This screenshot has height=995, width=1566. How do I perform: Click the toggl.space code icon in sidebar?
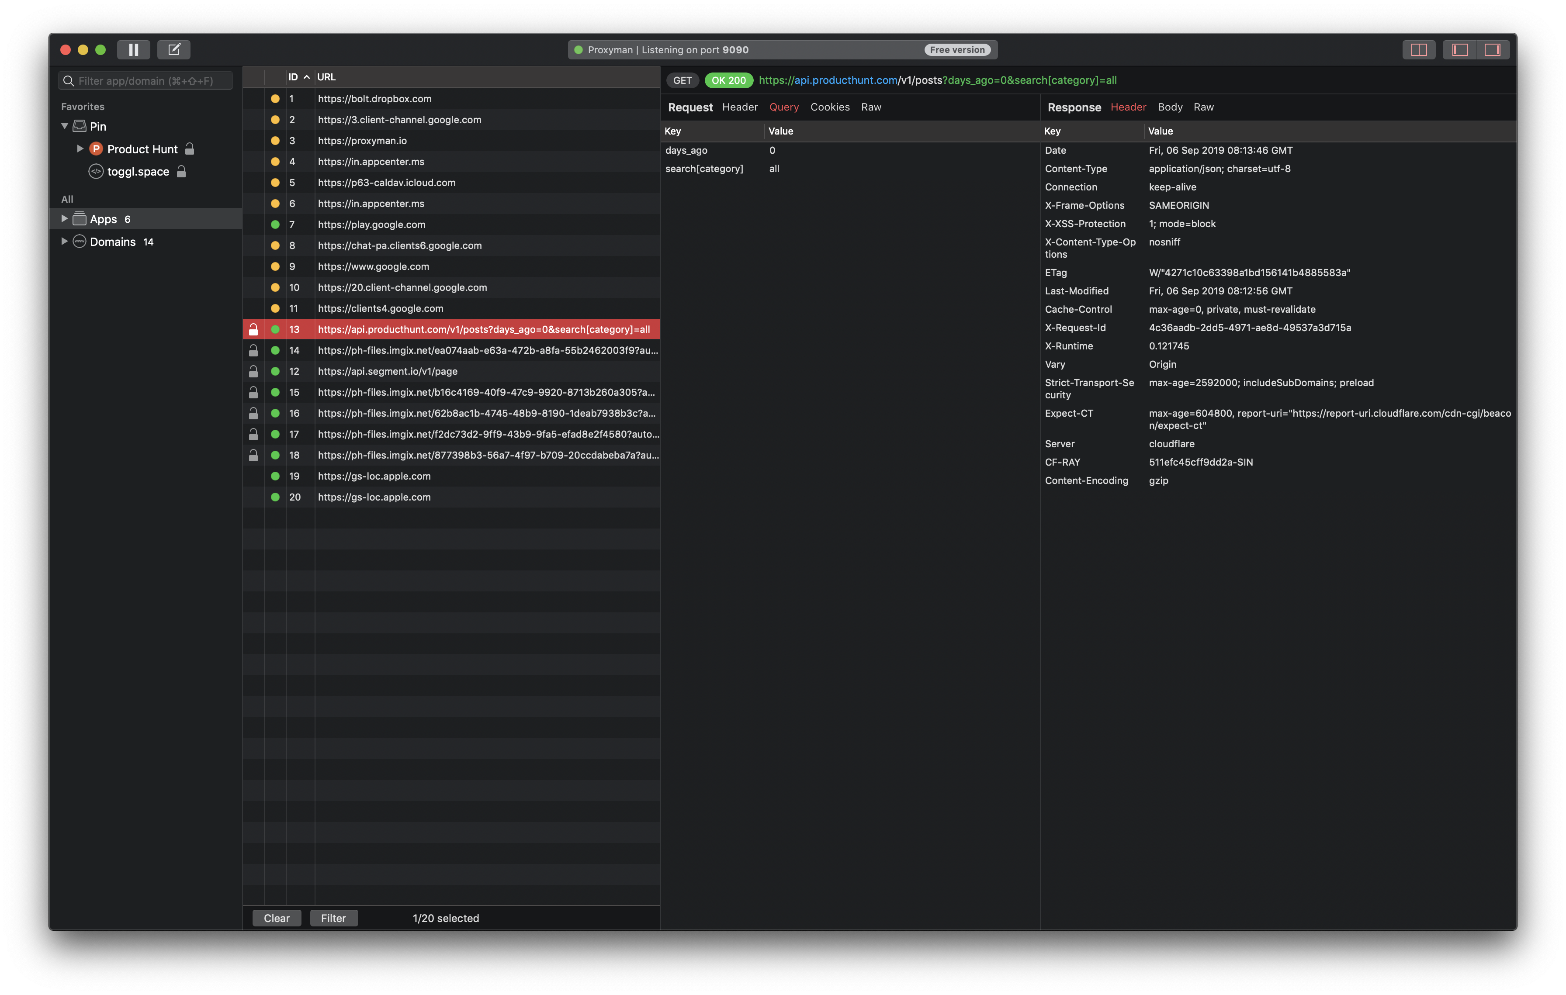click(96, 172)
